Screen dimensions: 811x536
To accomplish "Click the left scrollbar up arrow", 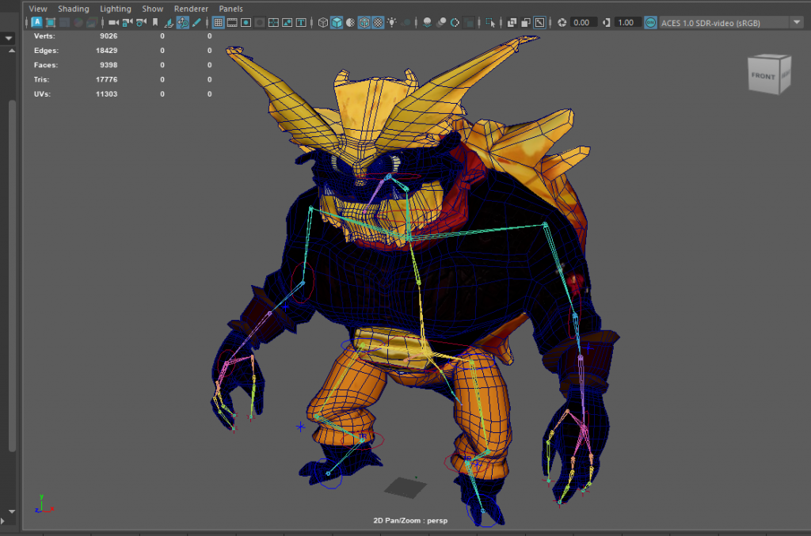I will (11, 51).
